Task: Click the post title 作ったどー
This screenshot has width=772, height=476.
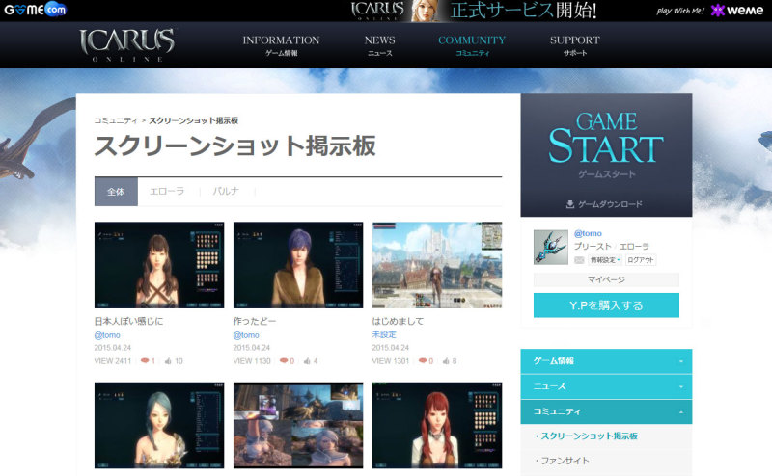Action: click(255, 321)
